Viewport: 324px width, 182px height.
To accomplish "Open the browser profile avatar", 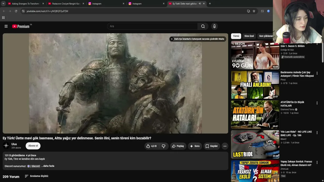I will tap(268, 11).
